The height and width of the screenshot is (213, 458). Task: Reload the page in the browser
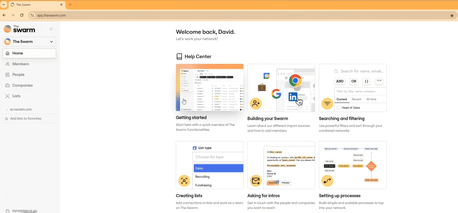(22, 15)
